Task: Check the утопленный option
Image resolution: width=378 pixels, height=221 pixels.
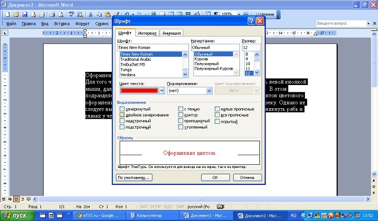Action: [181, 127]
